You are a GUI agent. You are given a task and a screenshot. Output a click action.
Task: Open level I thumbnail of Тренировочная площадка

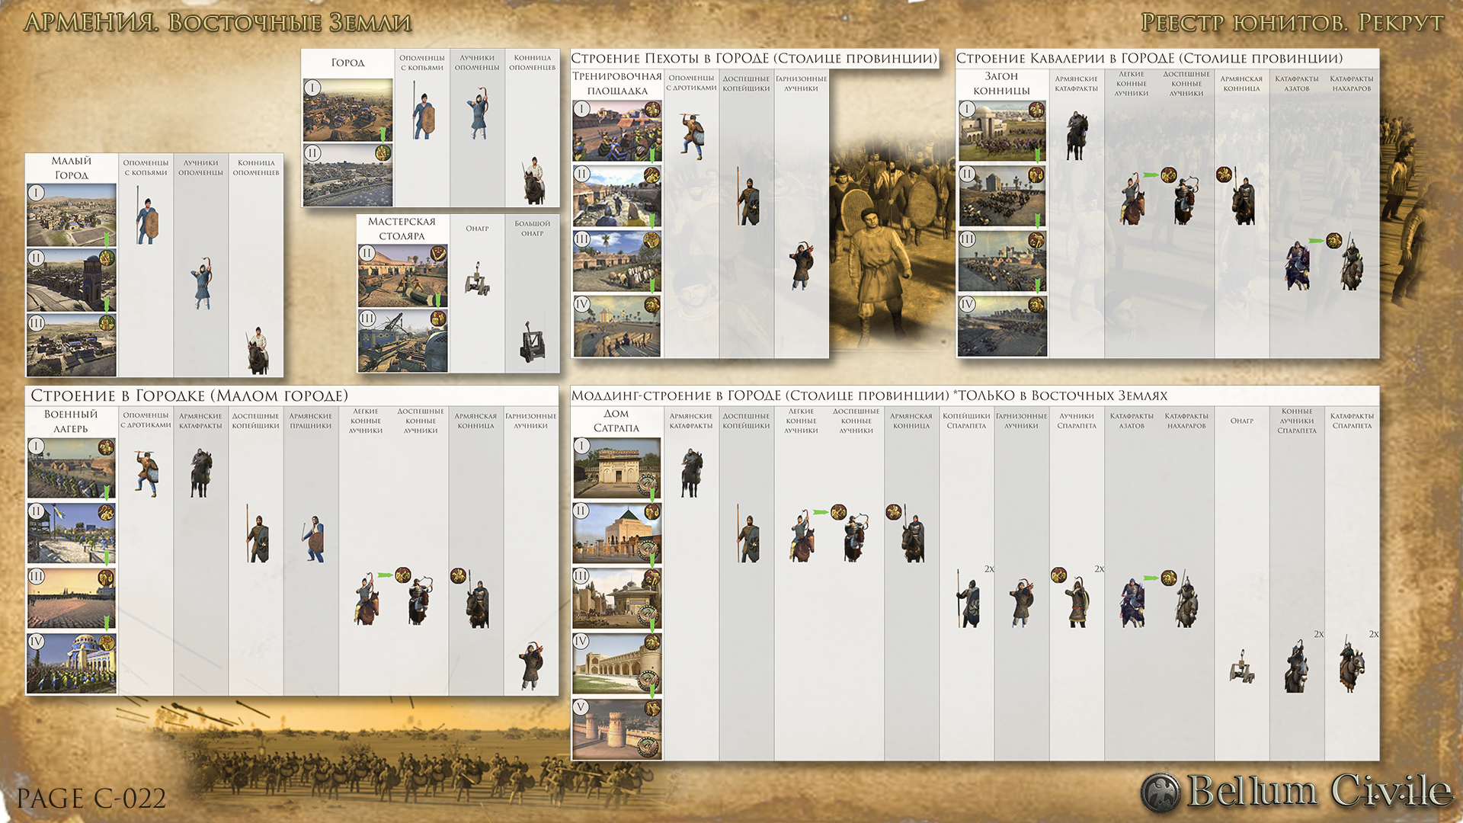[617, 130]
